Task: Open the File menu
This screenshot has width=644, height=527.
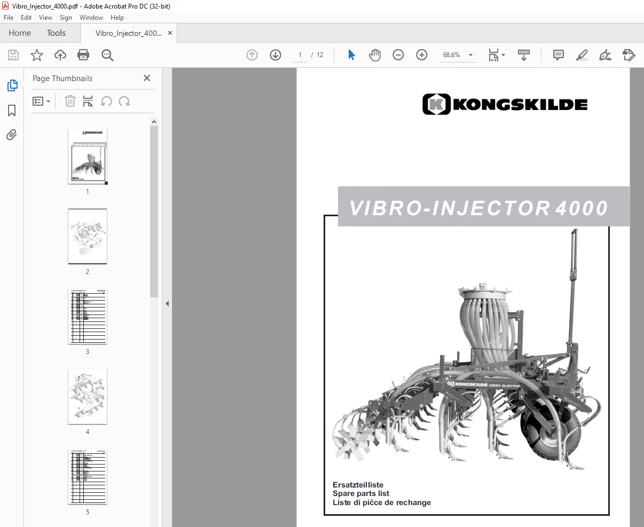Action: 9,18
